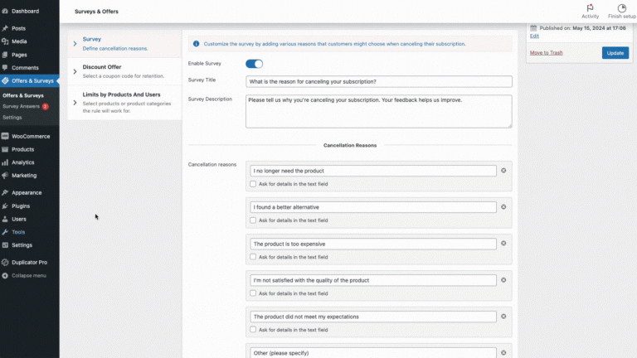This screenshot has width=637, height=358.
Task: Edit the 'The product is too expensive' field
Action: coord(373,244)
